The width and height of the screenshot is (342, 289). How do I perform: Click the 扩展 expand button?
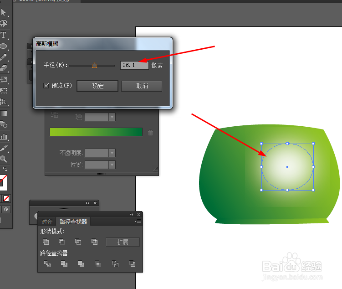click(x=123, y=242)
